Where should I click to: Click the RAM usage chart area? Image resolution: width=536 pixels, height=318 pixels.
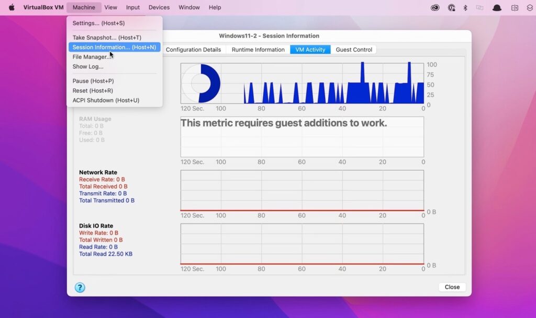click(302, 137)
